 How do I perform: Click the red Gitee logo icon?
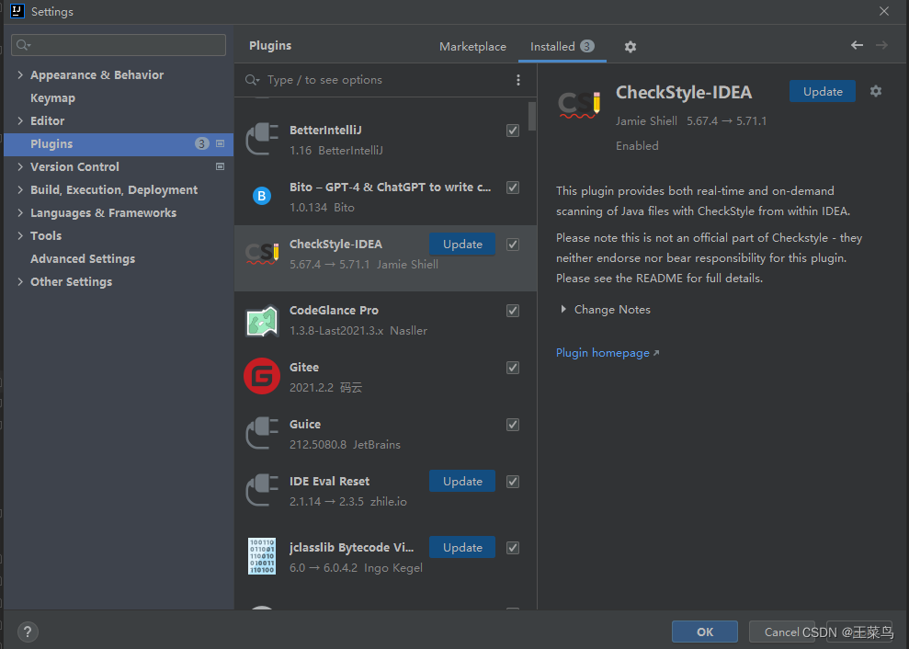click(x=262, y=376)
